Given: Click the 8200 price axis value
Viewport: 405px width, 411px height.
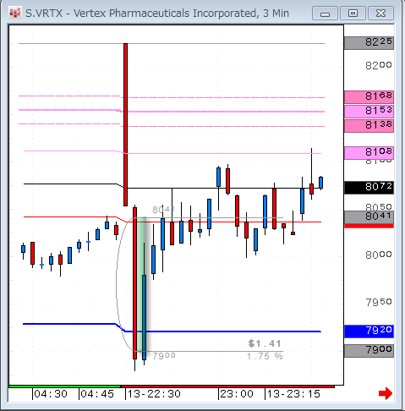Looking at the screenshot, I should (x=379, y=66).
